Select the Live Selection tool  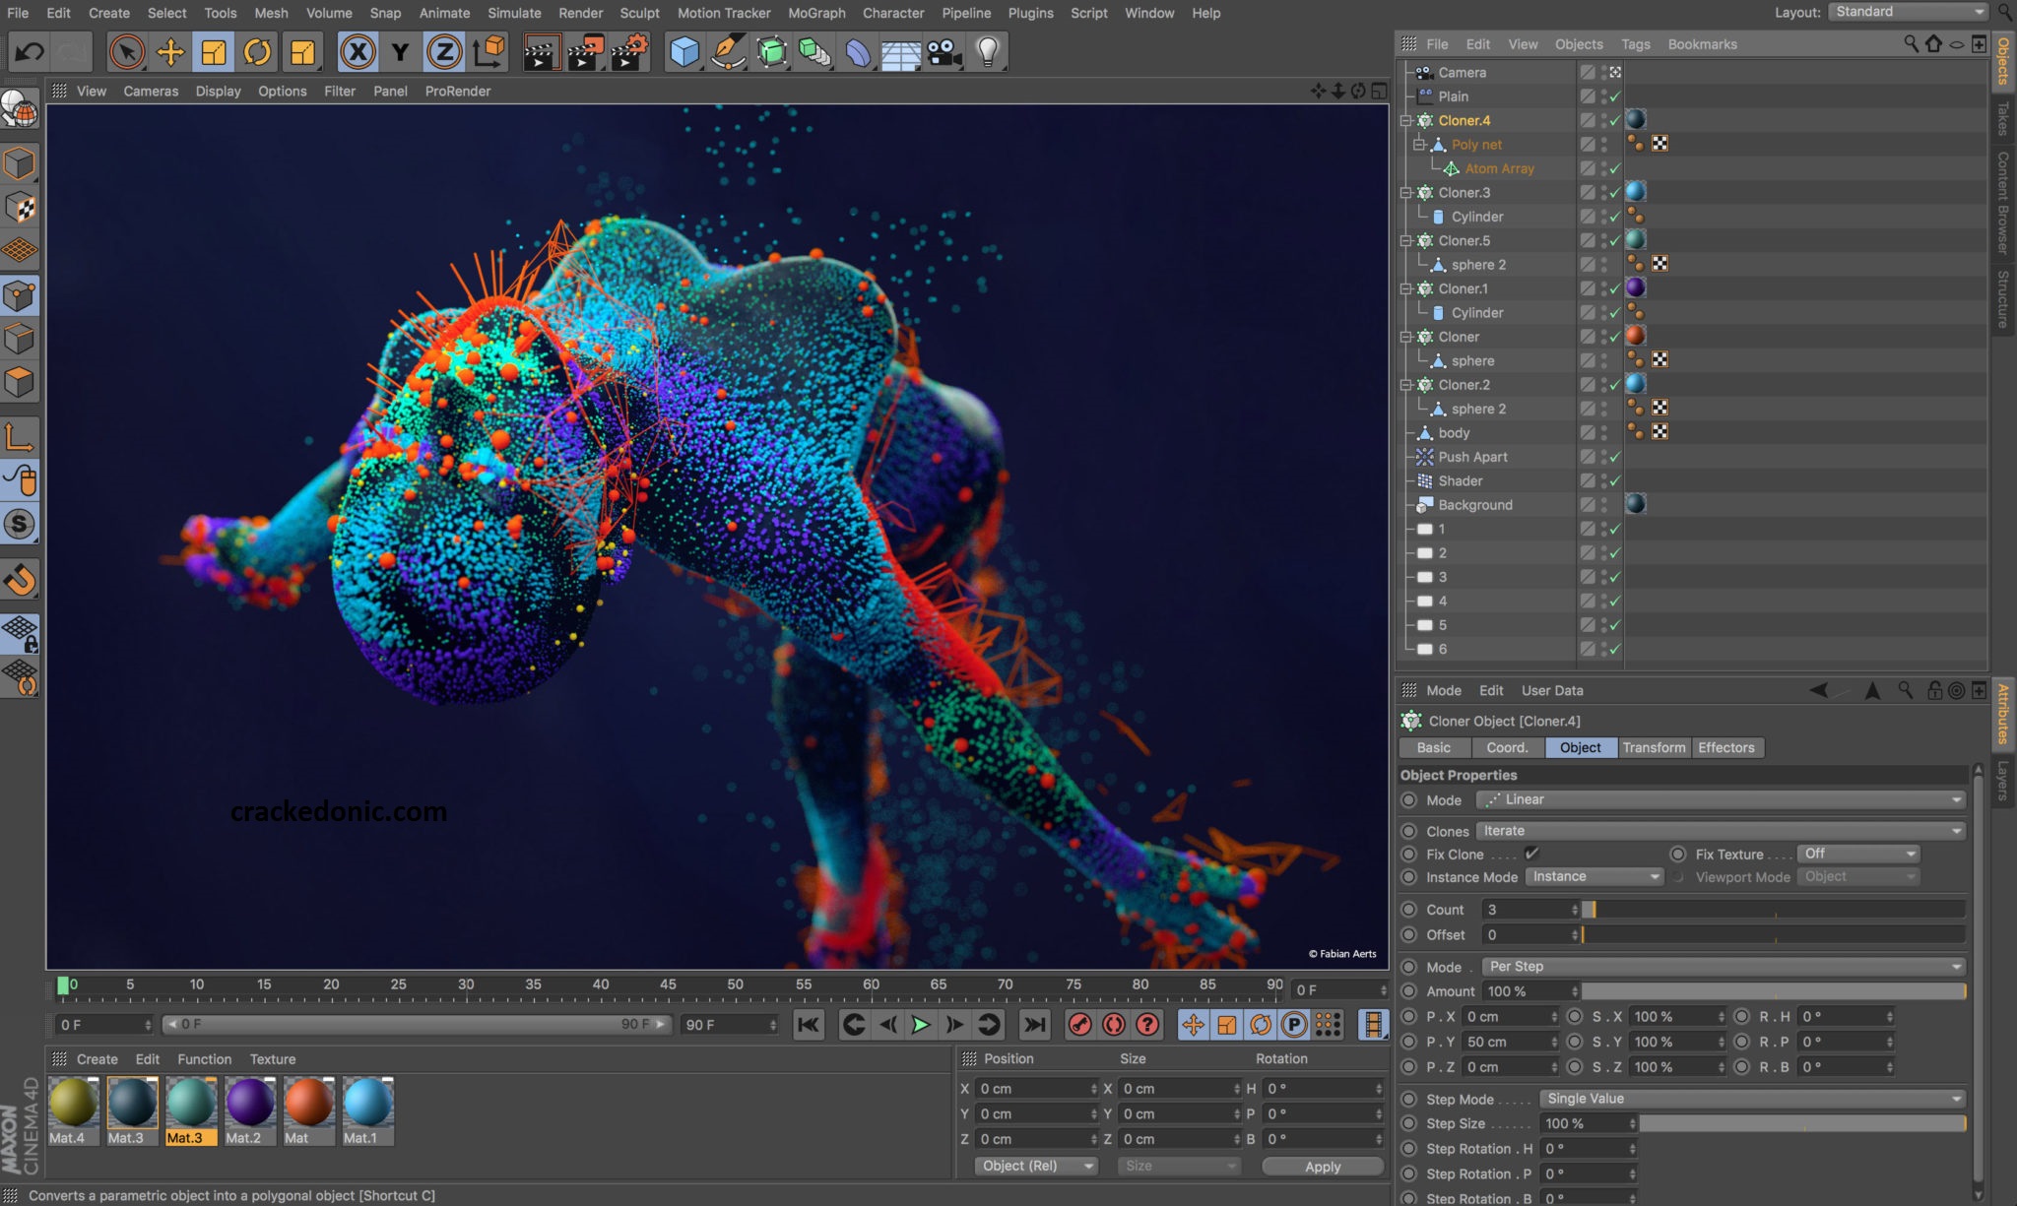click(125, 50)
